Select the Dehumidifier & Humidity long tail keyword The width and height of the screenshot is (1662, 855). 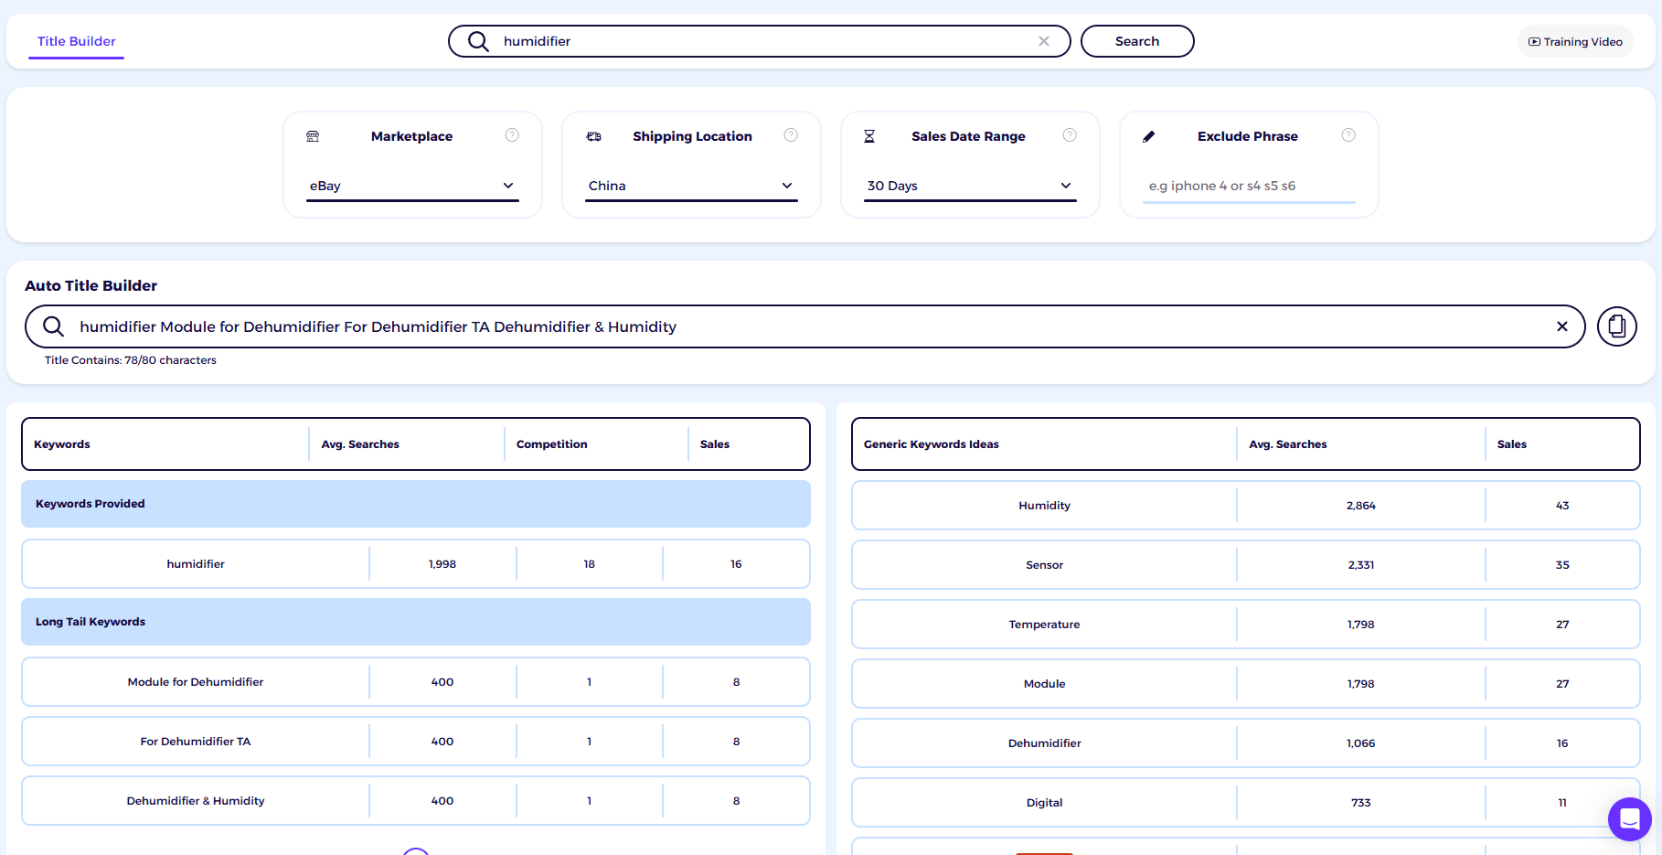pos(195,800)
